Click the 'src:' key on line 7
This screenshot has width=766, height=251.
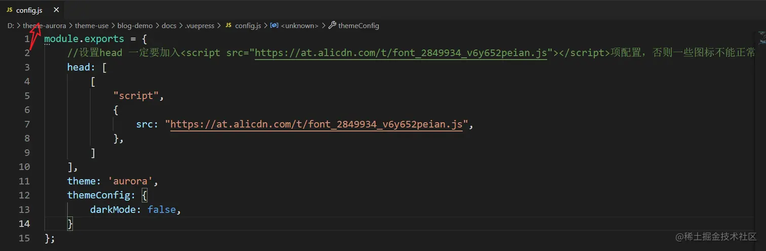(x=147, y=124)
